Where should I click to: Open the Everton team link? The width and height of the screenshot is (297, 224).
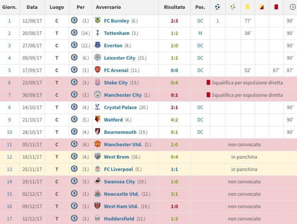[x=113, y=45]
